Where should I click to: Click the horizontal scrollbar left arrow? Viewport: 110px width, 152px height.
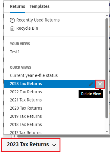pyautogui.click(x=14, y=136)
